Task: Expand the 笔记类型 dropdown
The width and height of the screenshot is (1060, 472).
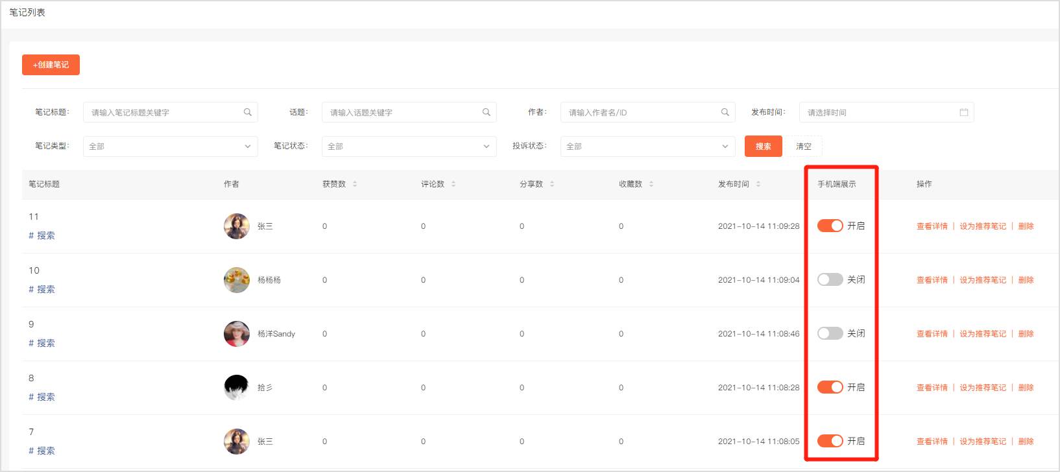Action: pyautogui.click(x=170, y=147)
